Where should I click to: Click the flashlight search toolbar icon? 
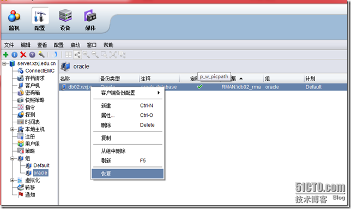coord(41,55)
